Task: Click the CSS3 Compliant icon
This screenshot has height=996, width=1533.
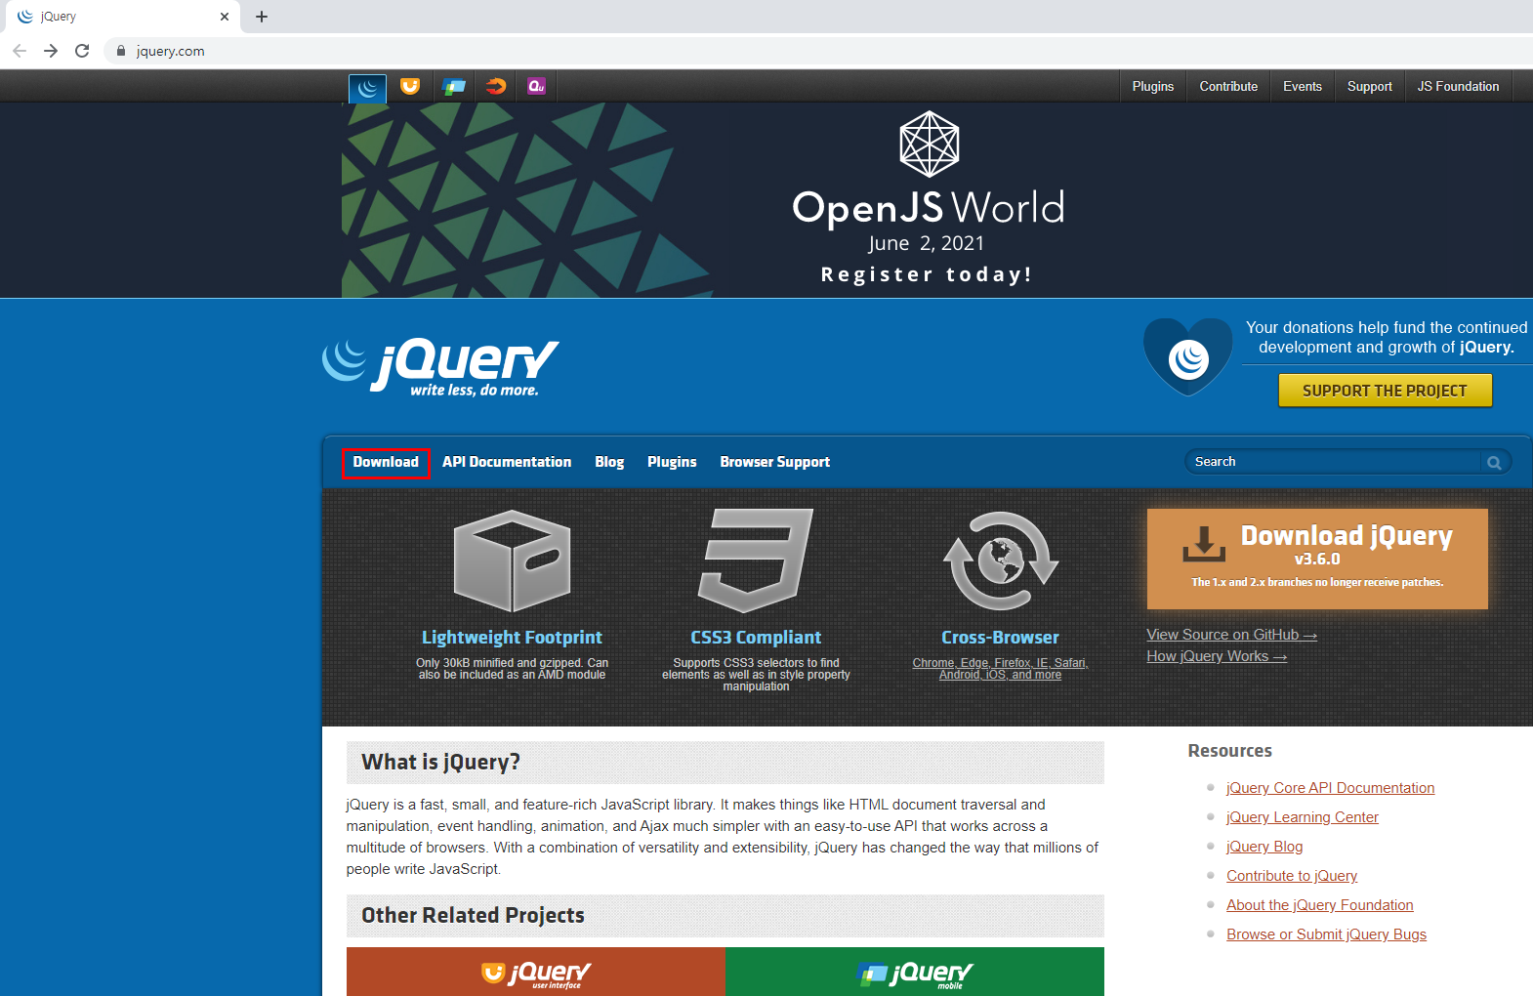Action: pos(756,560)
